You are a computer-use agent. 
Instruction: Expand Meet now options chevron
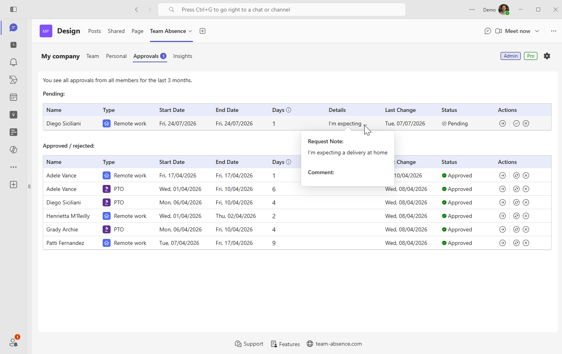[537, 31]
